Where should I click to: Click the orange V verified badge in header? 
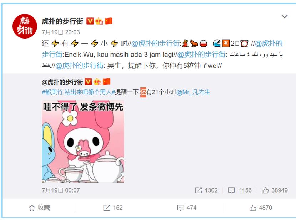coord(90,21)
